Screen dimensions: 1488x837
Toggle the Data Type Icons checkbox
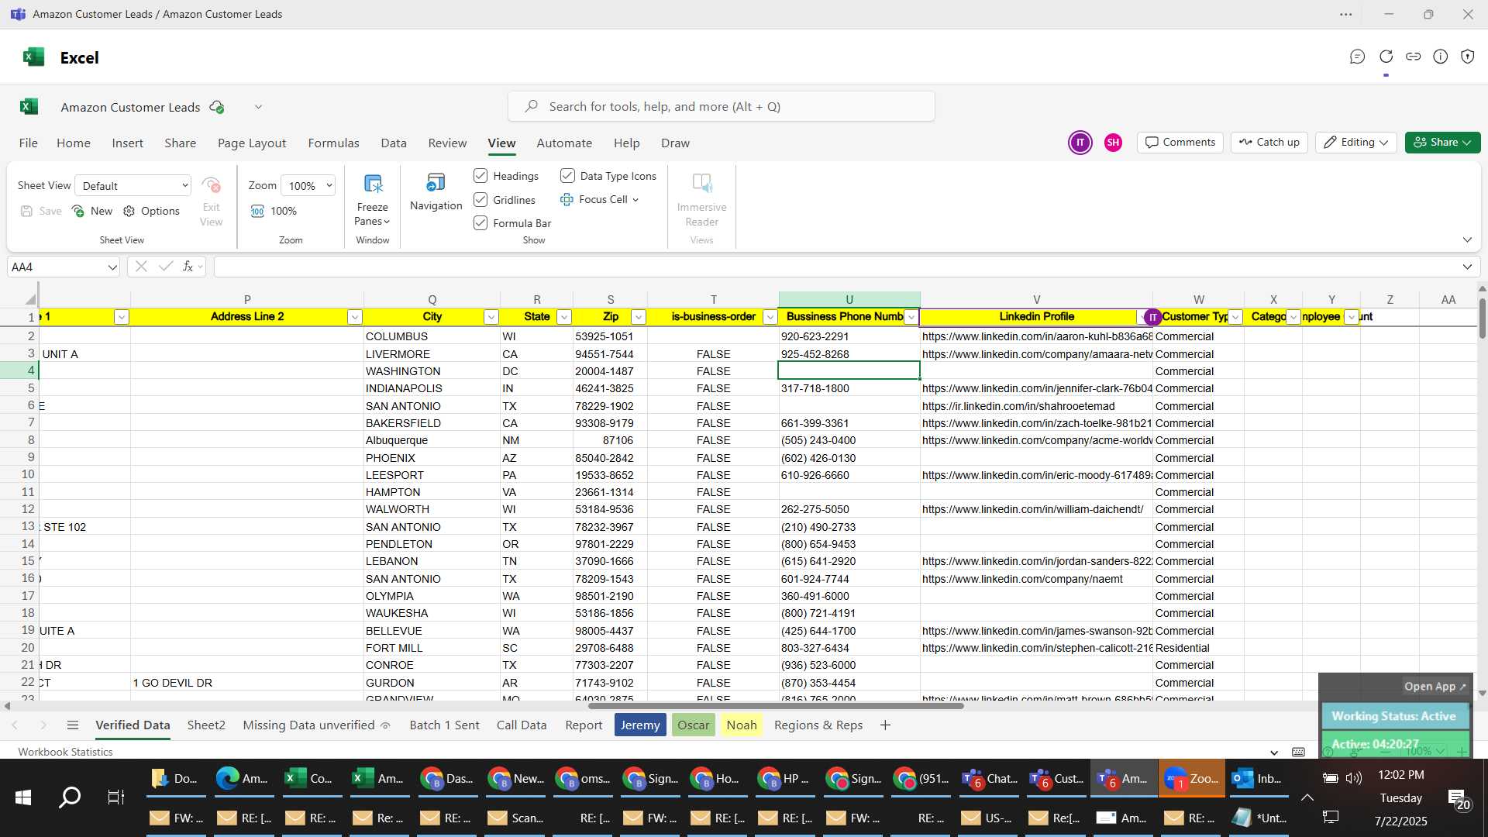pos(567,176)
